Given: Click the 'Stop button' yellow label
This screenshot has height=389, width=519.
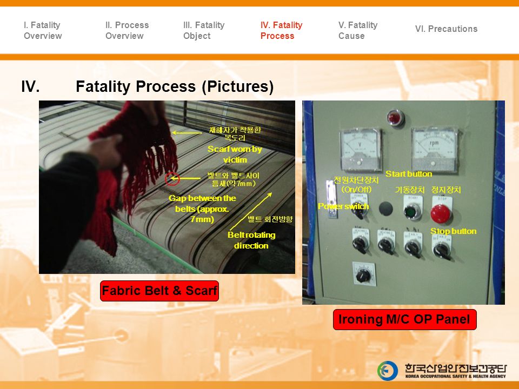Looking at the screenshot, I should [x=454, y=231].
